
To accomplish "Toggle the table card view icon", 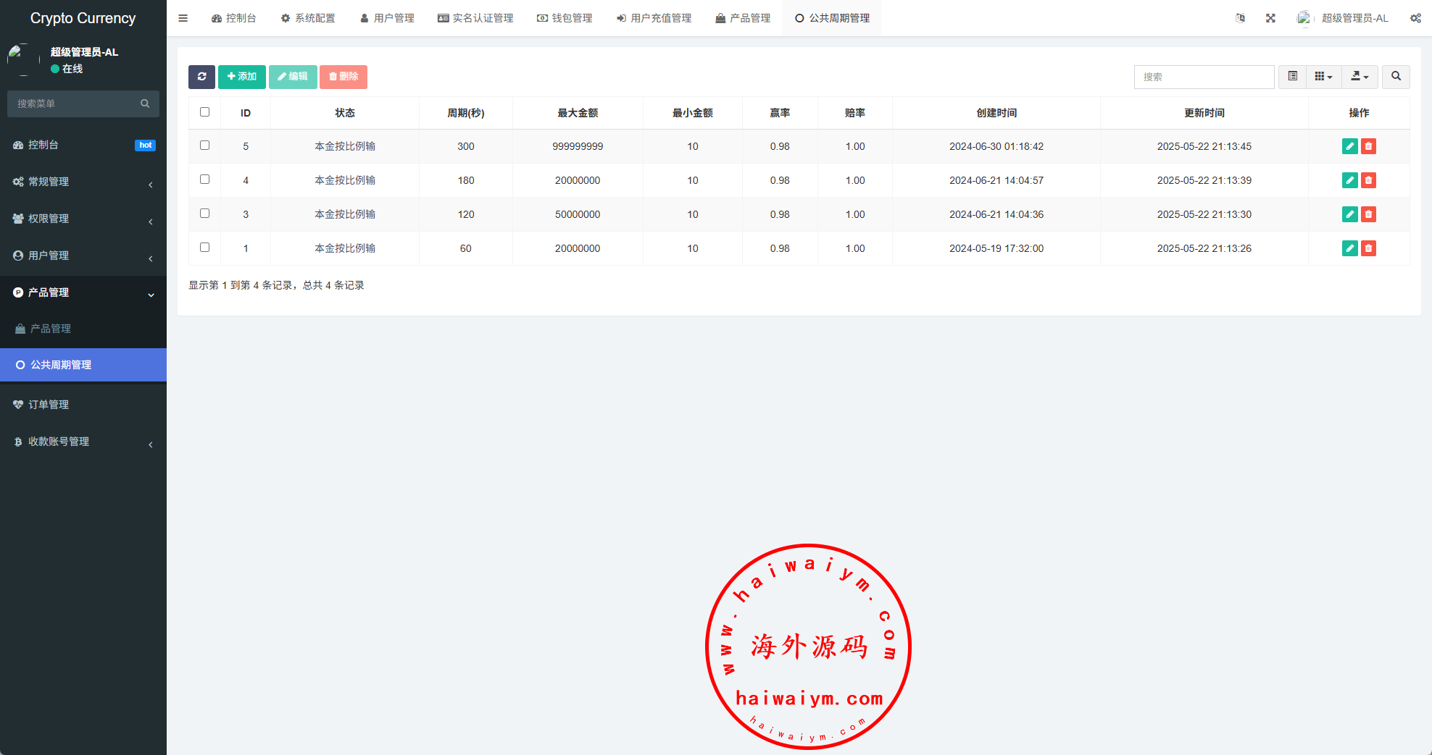I will (1292, 77).
